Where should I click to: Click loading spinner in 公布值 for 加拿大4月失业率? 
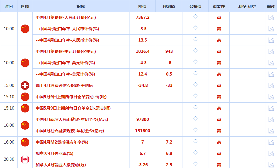click(195, 153)
